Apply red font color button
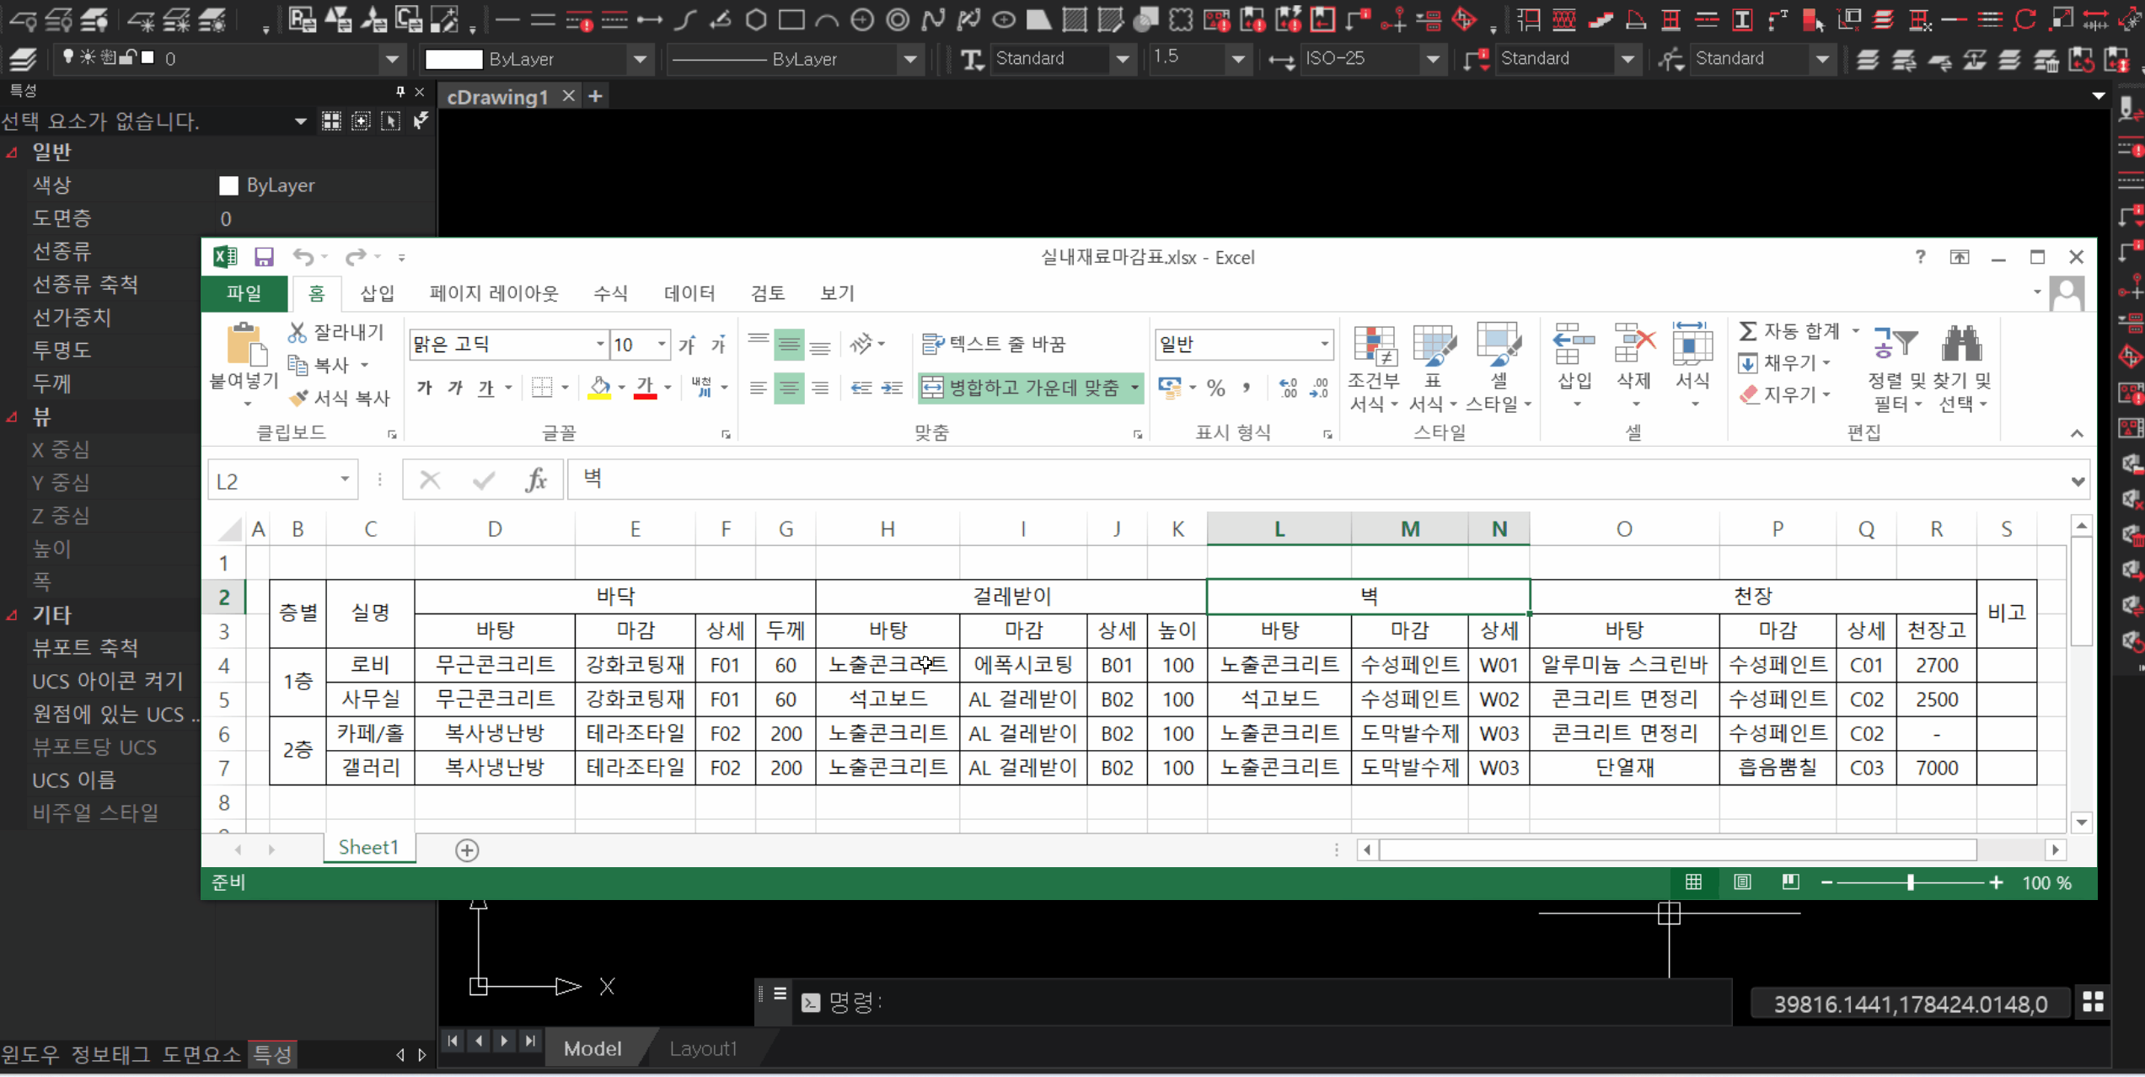Image resolution: width=2145 pixels, height=1077 pixels. click(645, 388)
